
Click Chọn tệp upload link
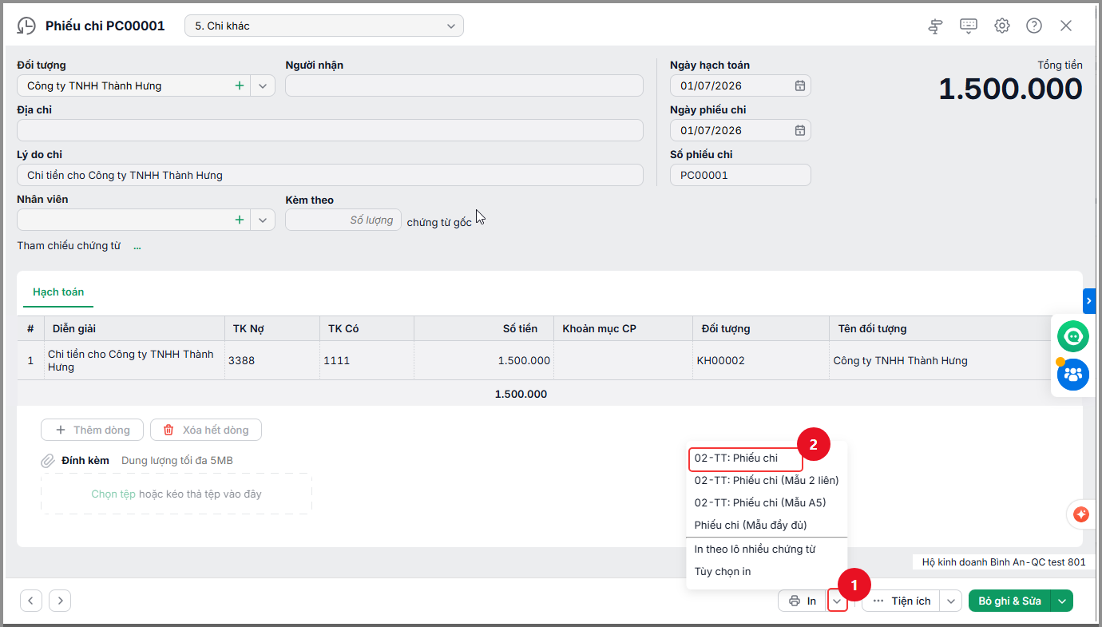(x=113, y=494)
